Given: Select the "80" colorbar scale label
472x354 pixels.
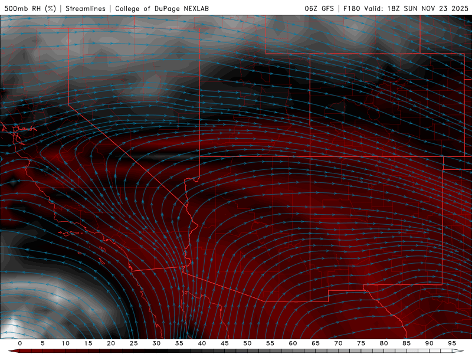Looking at the screenshot, I should (383, 343).
